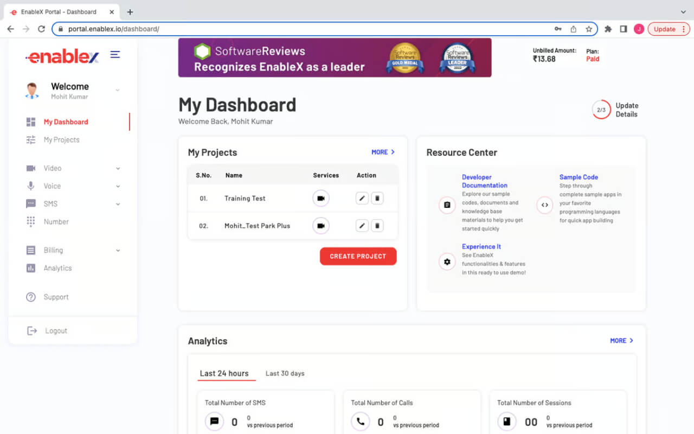Open the Analytics menu item in sidebar
The width and height of the screenshot is (694, 434).
[x=57, y=268]
